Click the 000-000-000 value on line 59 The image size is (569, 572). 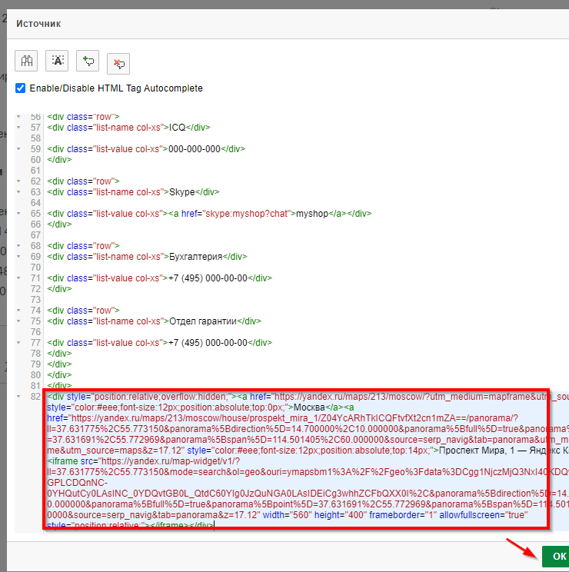pyautogui.click(x=195, y=148)
